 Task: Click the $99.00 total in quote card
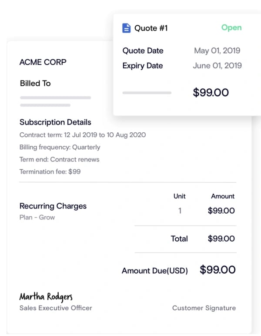[x=211, y=92]
